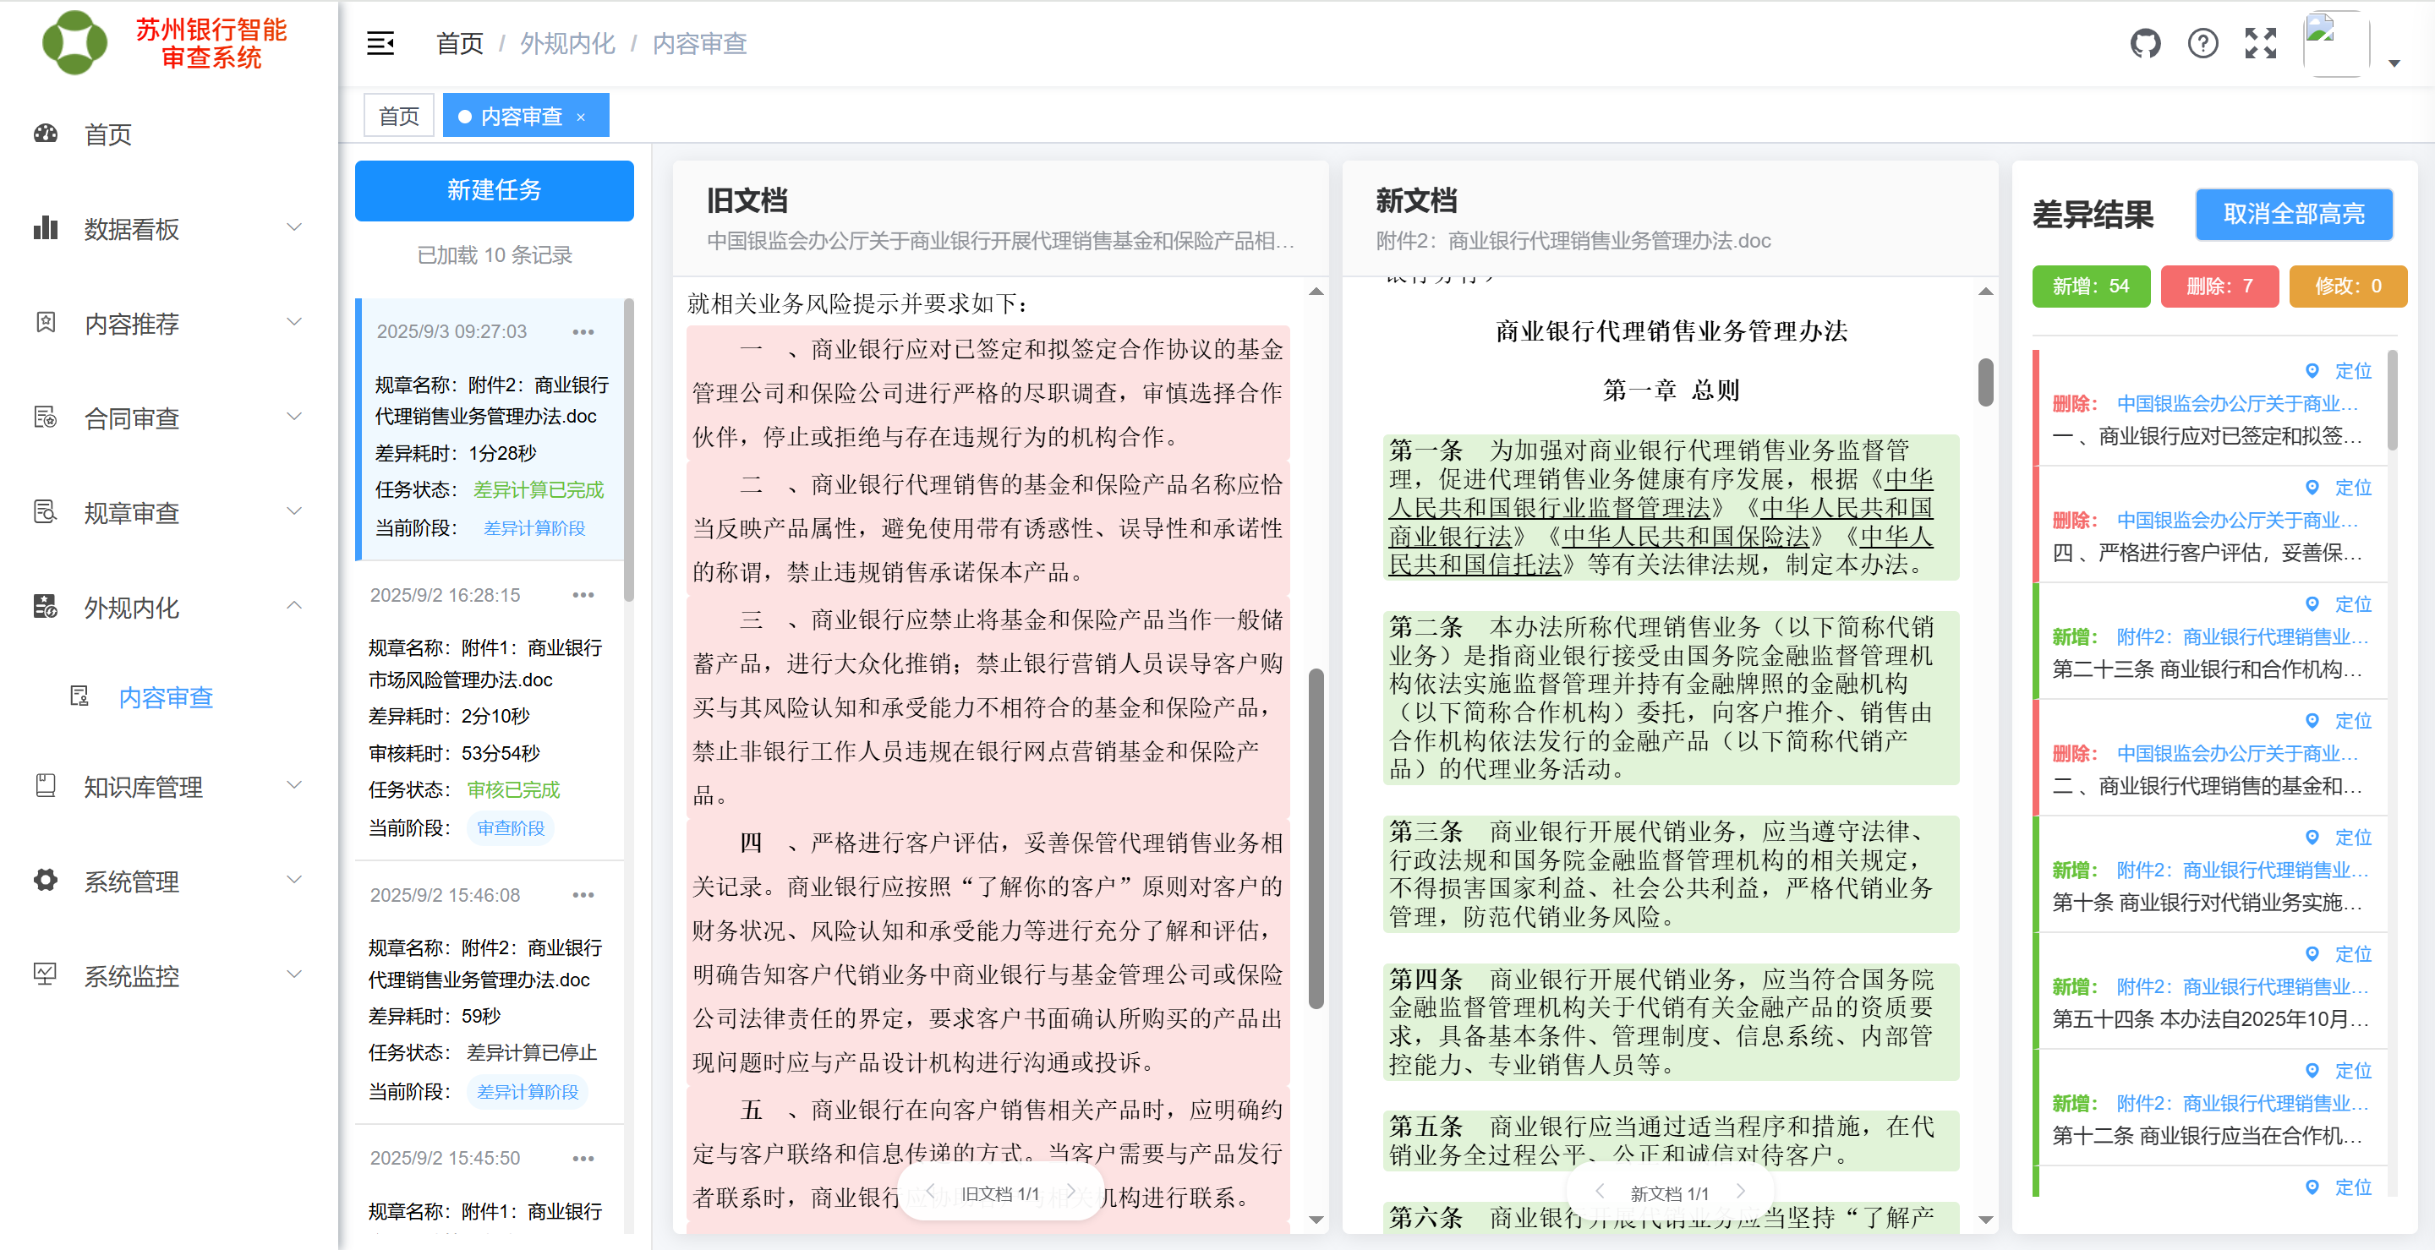Open more options for task 2025/9/3 09:27:03
Image resolution: width=2435 pixels, height=1250 pixels.
click(583, 331)
